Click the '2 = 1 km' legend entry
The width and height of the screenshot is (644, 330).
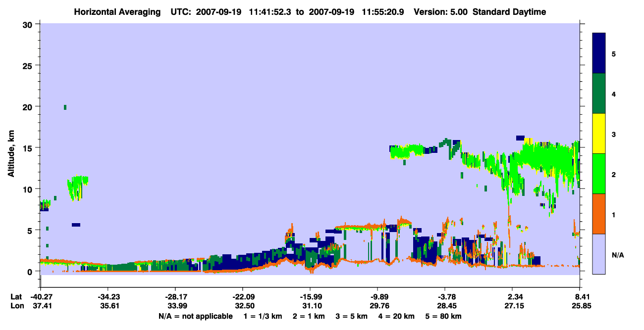click(308, 316)
